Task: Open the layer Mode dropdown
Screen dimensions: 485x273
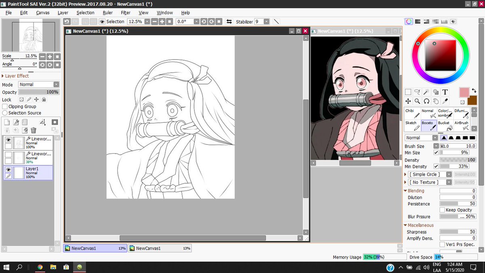Action: (39, 85)
